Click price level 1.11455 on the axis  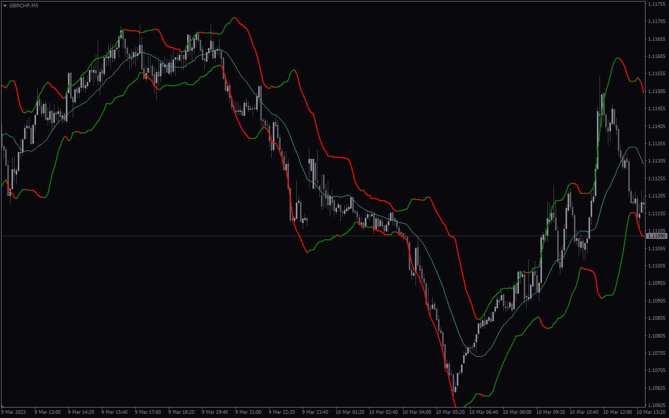tap(656, 109)
